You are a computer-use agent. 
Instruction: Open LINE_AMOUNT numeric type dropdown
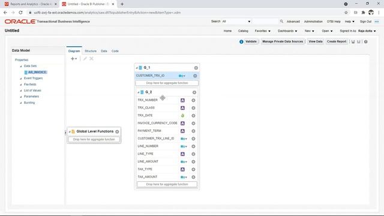[x=184, y=162]
